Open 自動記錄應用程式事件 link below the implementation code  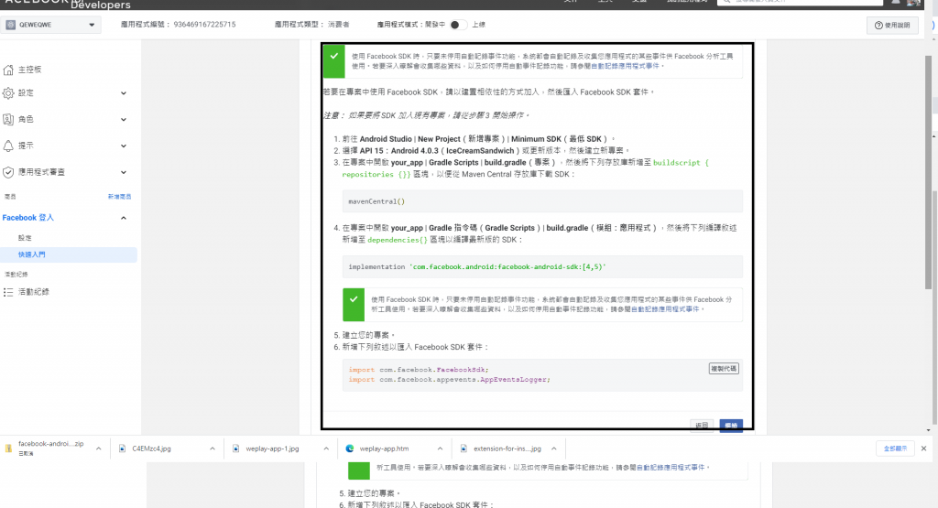(x=665, y=309)
